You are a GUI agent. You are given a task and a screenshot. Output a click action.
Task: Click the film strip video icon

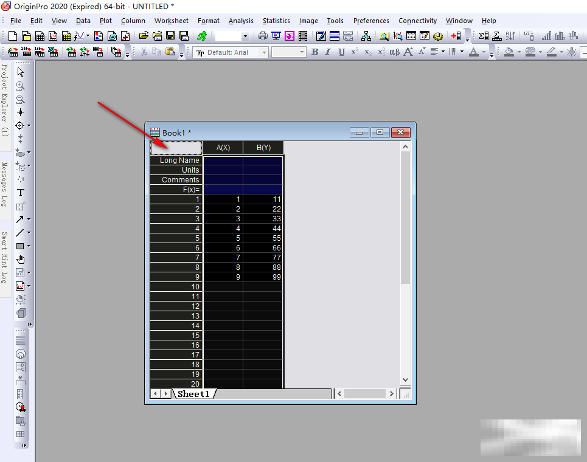pos(303,36)
